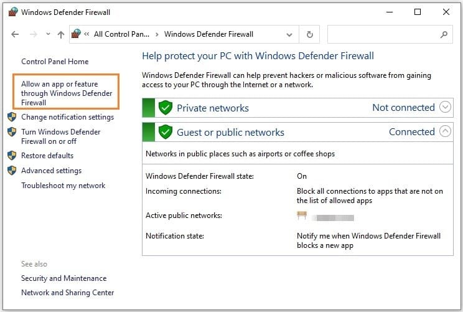
Task: Click the search magnifier icon
Action: pyautogui.click(x=444, y=35)
